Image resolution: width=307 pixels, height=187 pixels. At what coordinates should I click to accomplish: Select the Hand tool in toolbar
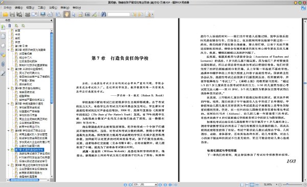[67, 14]
